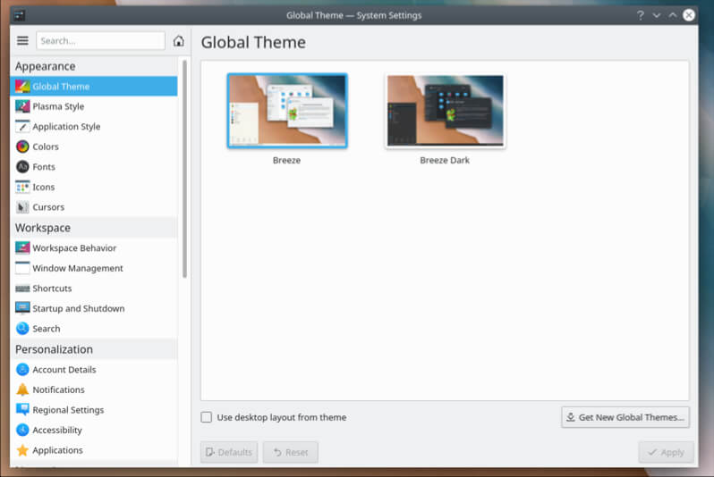The height and width of the screenshot is (477, 714).
Task: Open Account Details label
Action: click(64, 369)
